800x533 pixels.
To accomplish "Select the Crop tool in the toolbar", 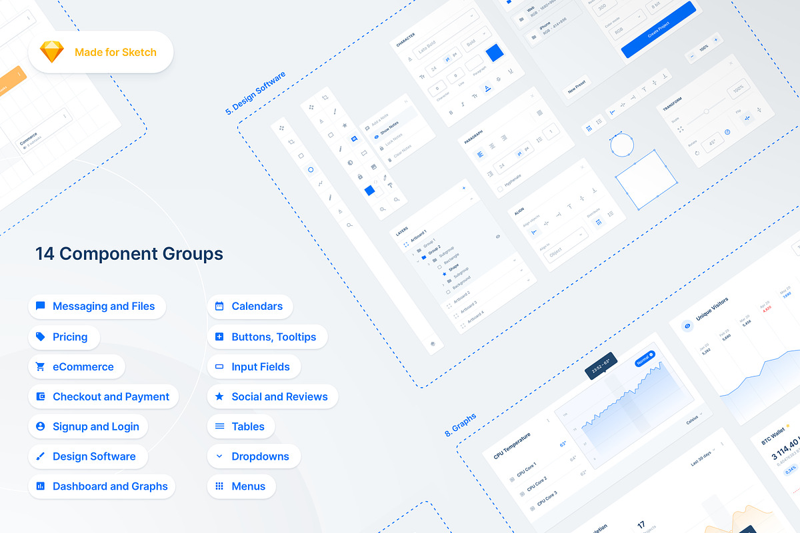I will 325,98.
